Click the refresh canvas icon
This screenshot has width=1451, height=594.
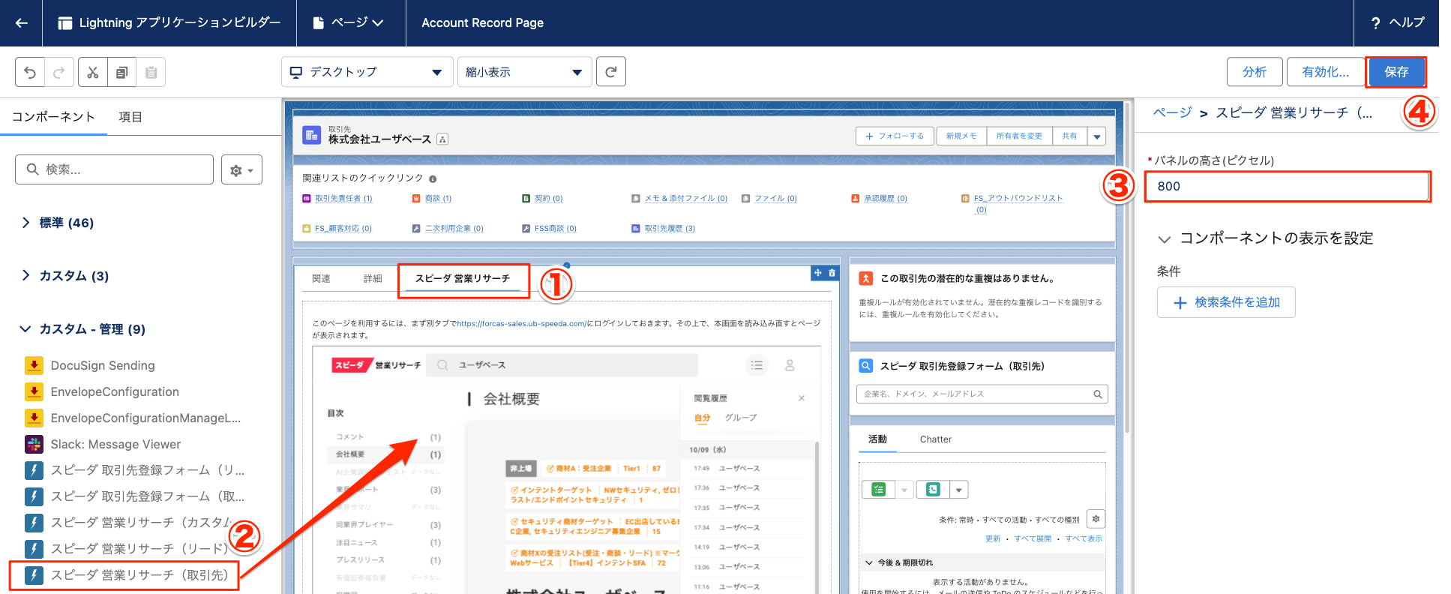tap(611, 72)
